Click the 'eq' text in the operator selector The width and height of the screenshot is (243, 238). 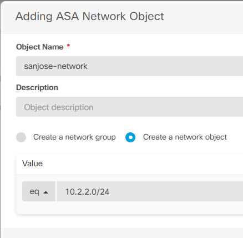click(34, 192)
